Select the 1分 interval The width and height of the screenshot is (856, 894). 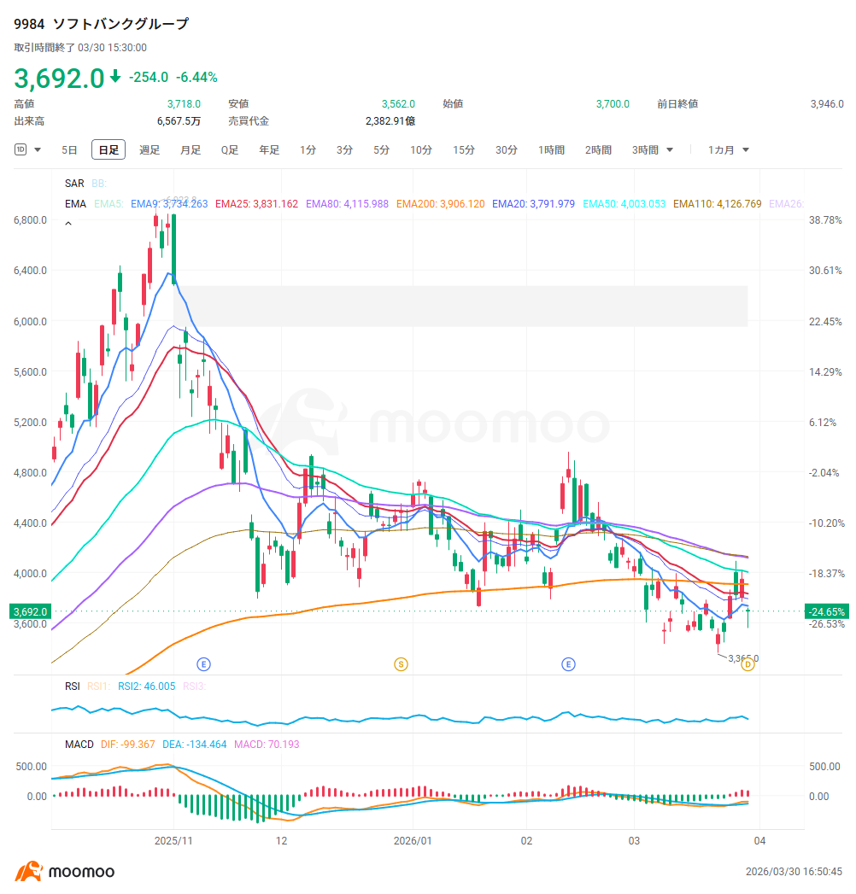click(x=308, y=150)
